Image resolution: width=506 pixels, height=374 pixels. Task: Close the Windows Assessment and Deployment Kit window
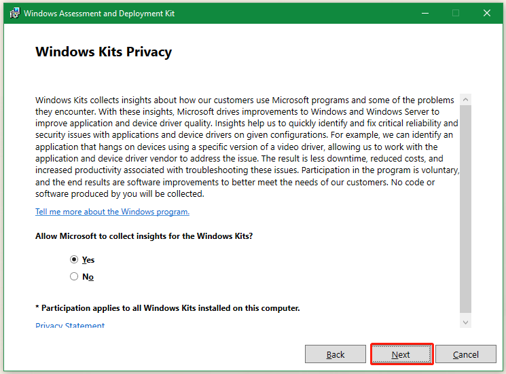(x=487, y=13)
